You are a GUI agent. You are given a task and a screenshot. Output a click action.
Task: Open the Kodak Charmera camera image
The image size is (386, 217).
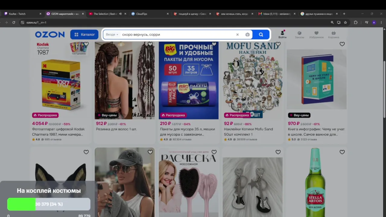click(61, 80)
